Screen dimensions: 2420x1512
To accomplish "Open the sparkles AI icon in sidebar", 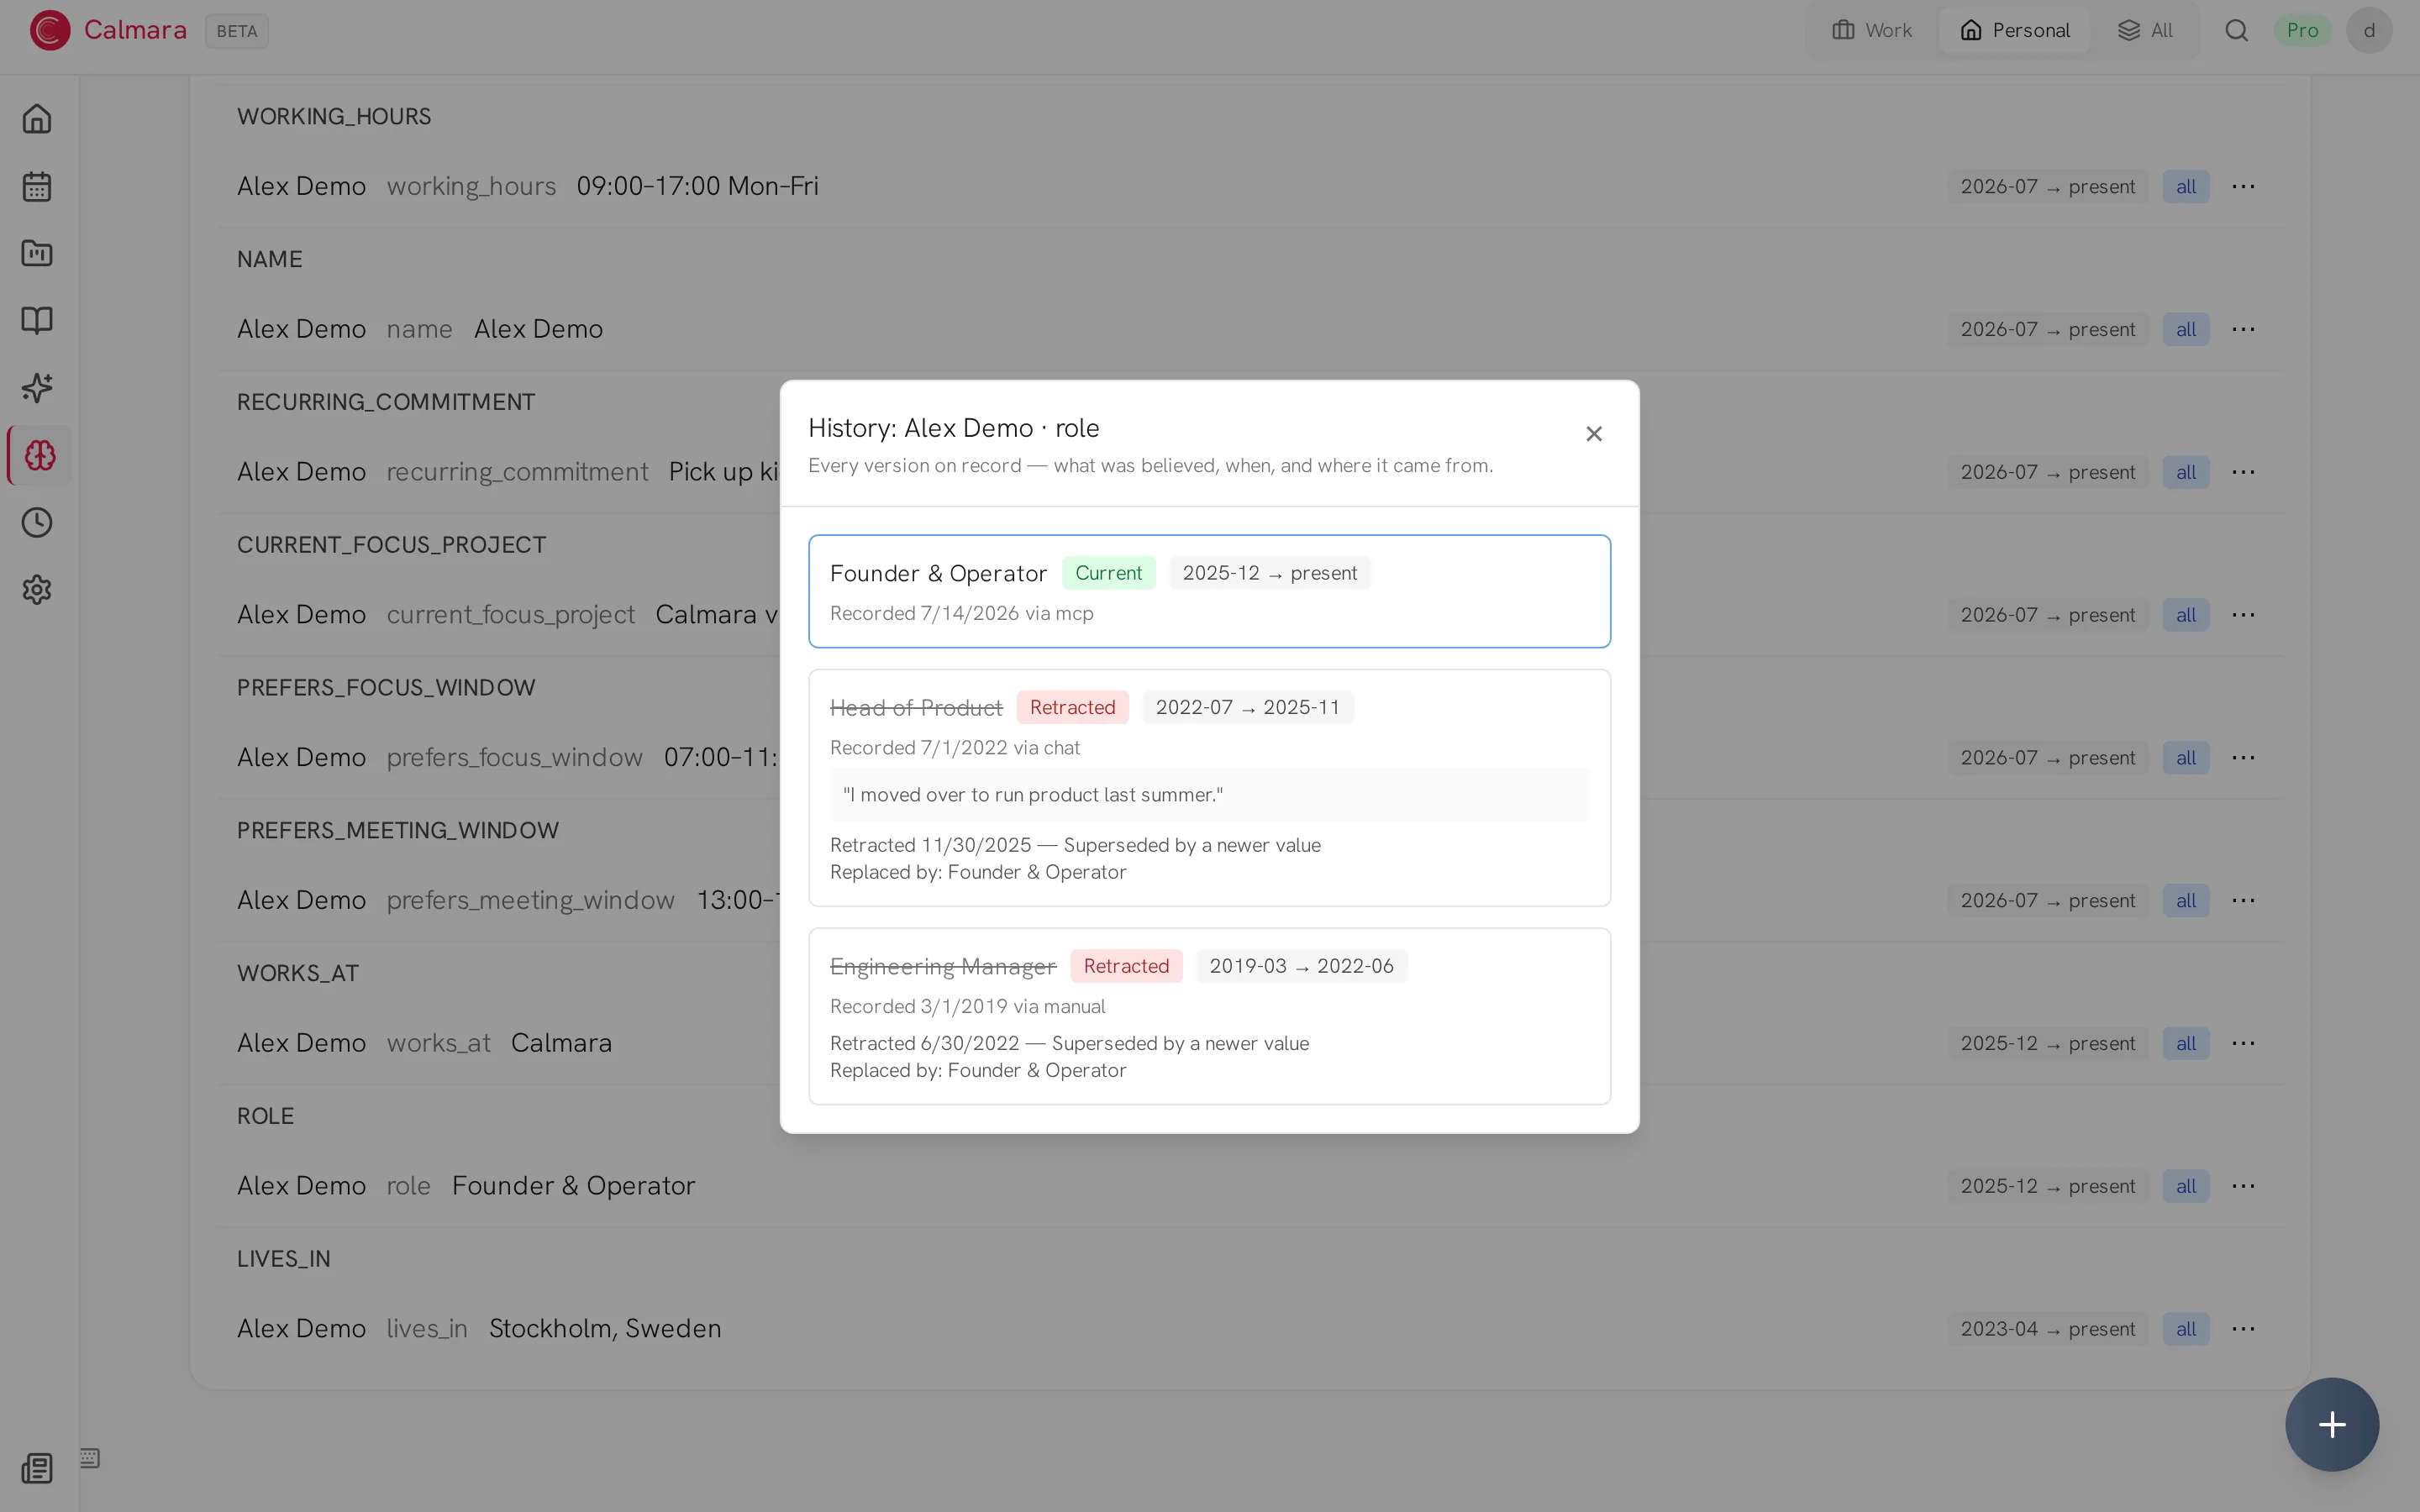I will pyautogui.click(x=37, y=388).
